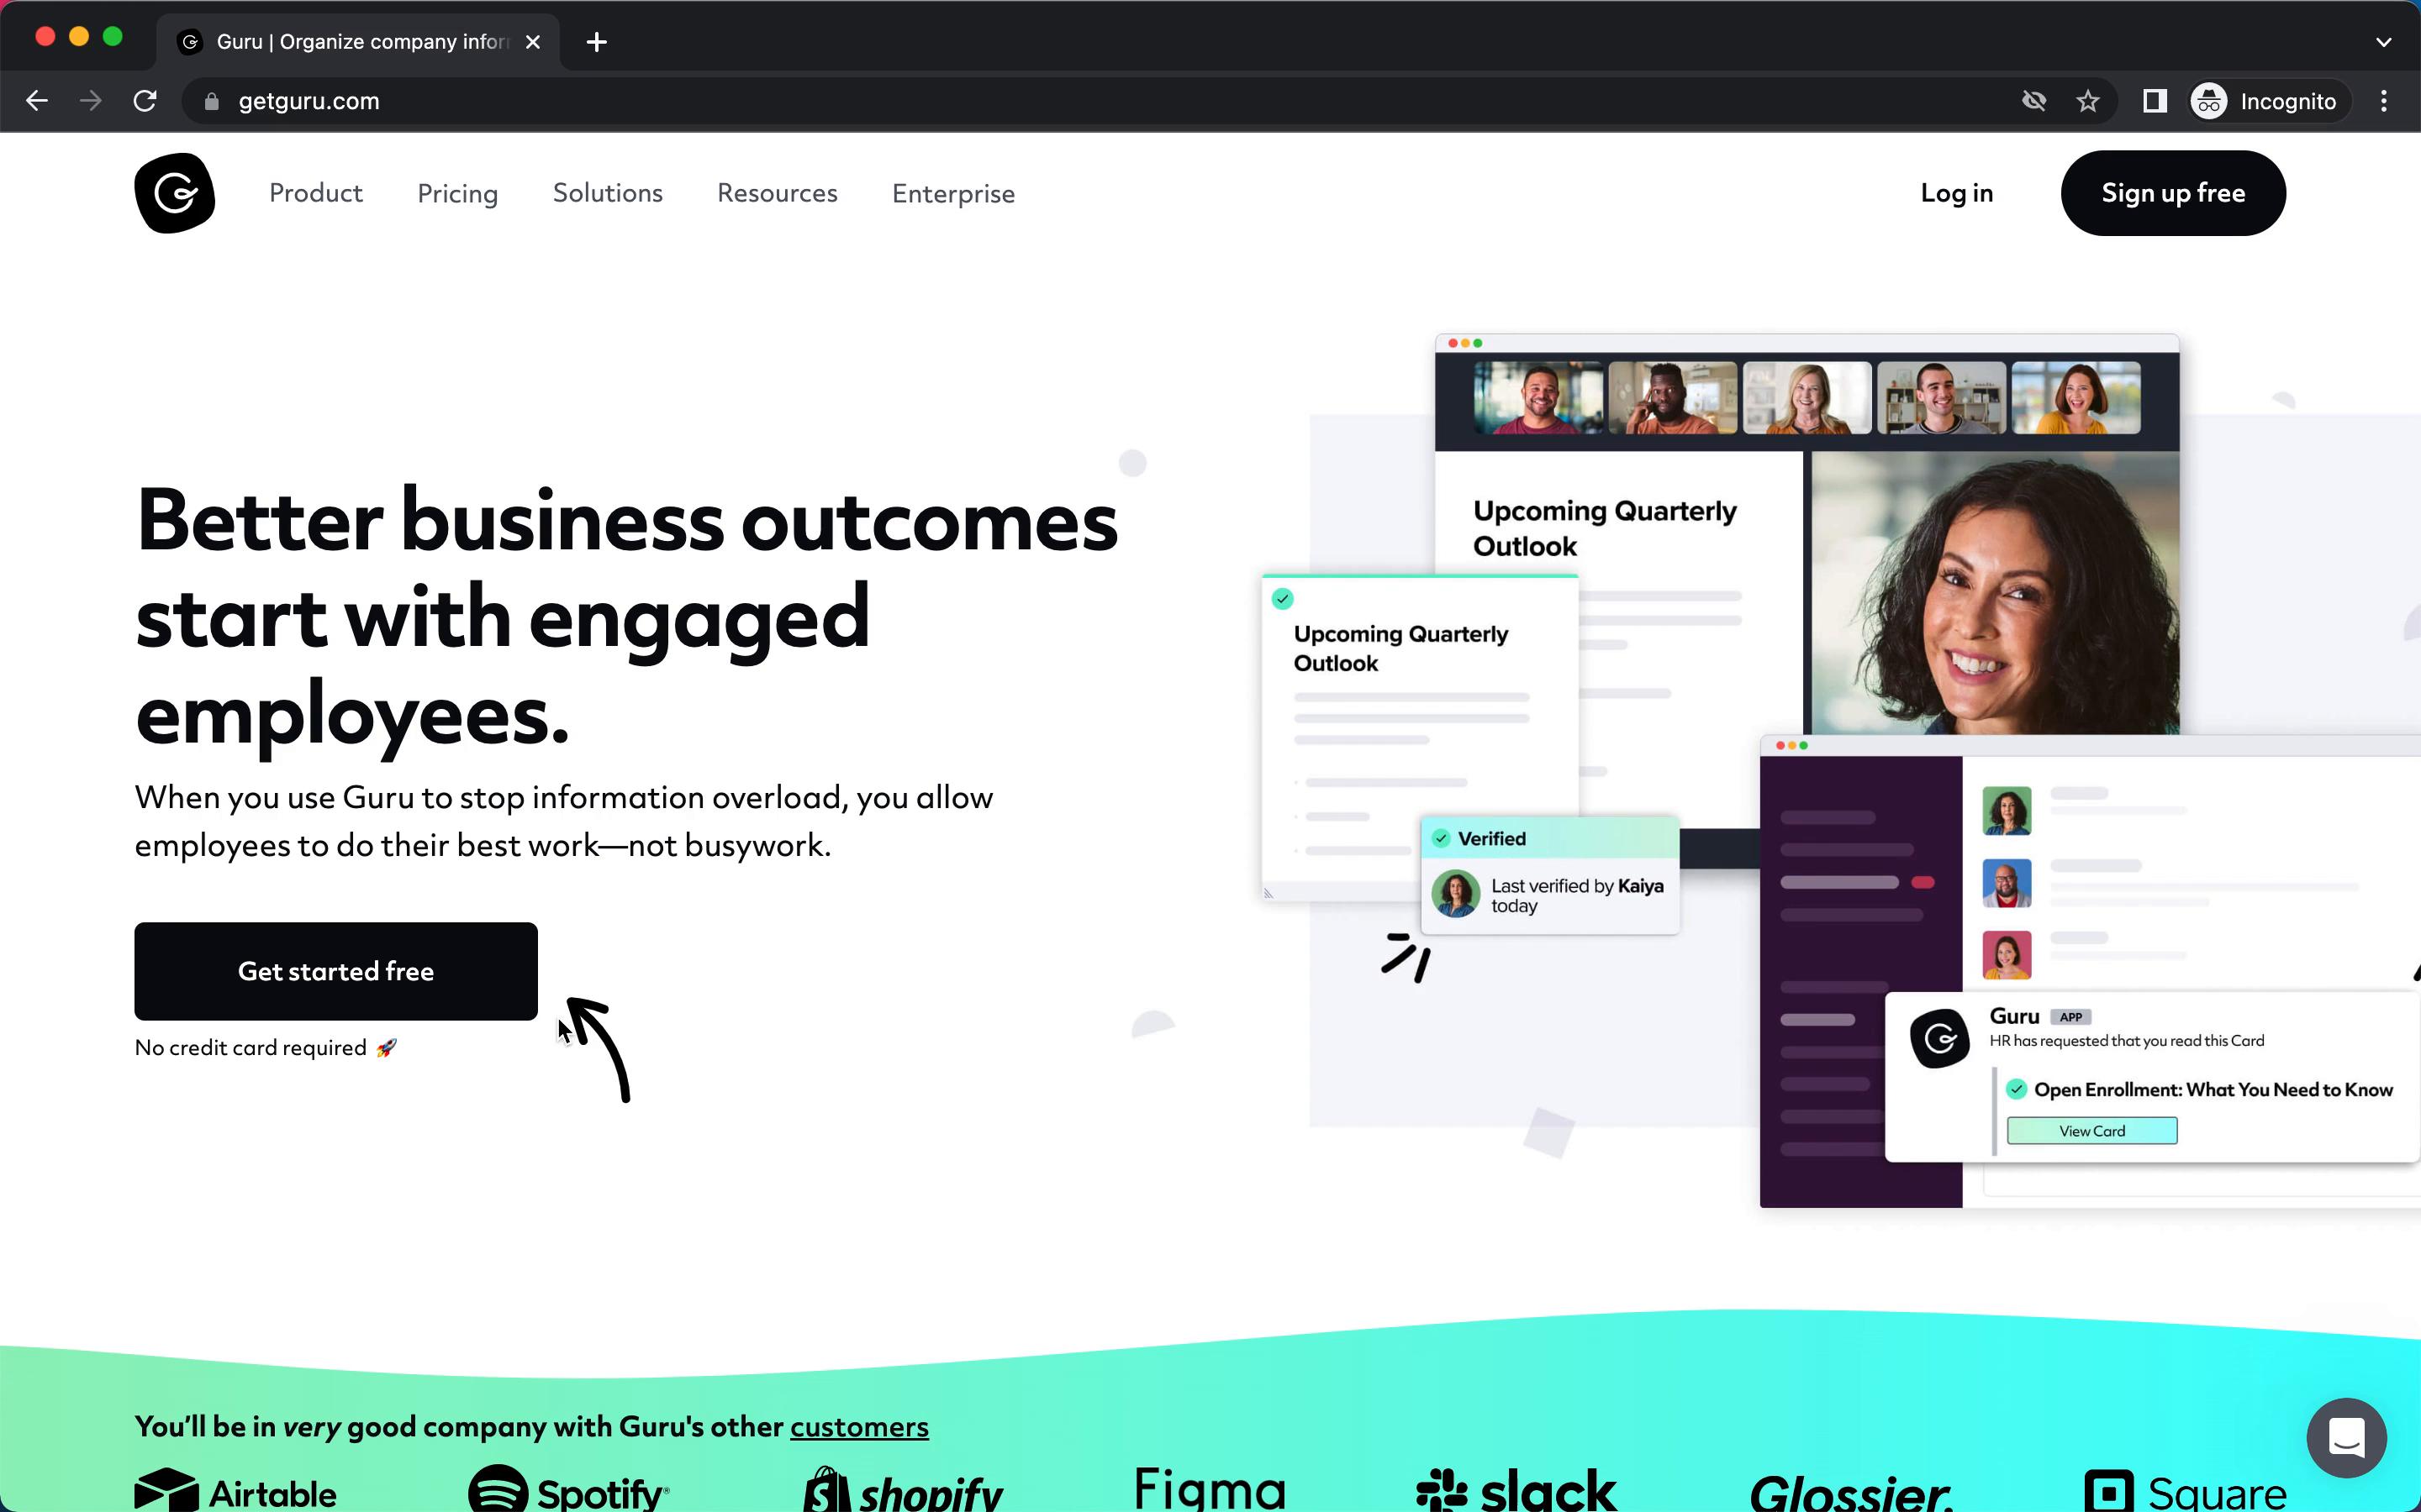Click the incognito profile icon in address bar

(2210, 99)
